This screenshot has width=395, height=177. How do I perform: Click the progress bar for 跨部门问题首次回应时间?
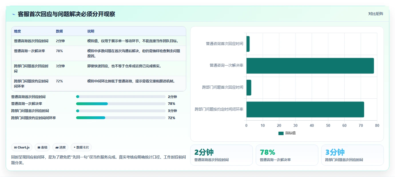(x=121, y=111)
